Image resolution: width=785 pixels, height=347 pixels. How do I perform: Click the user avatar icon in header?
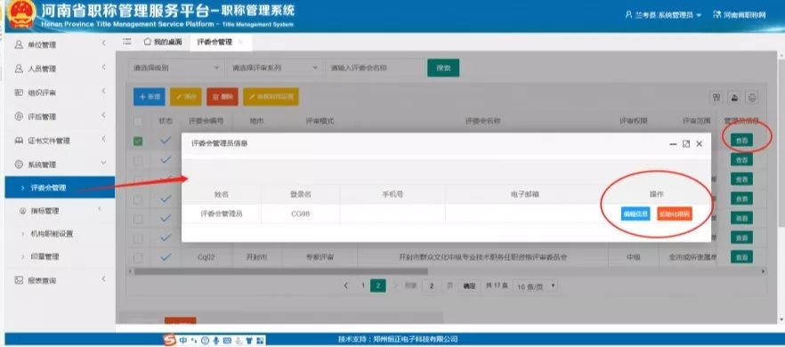click(628, 15)
